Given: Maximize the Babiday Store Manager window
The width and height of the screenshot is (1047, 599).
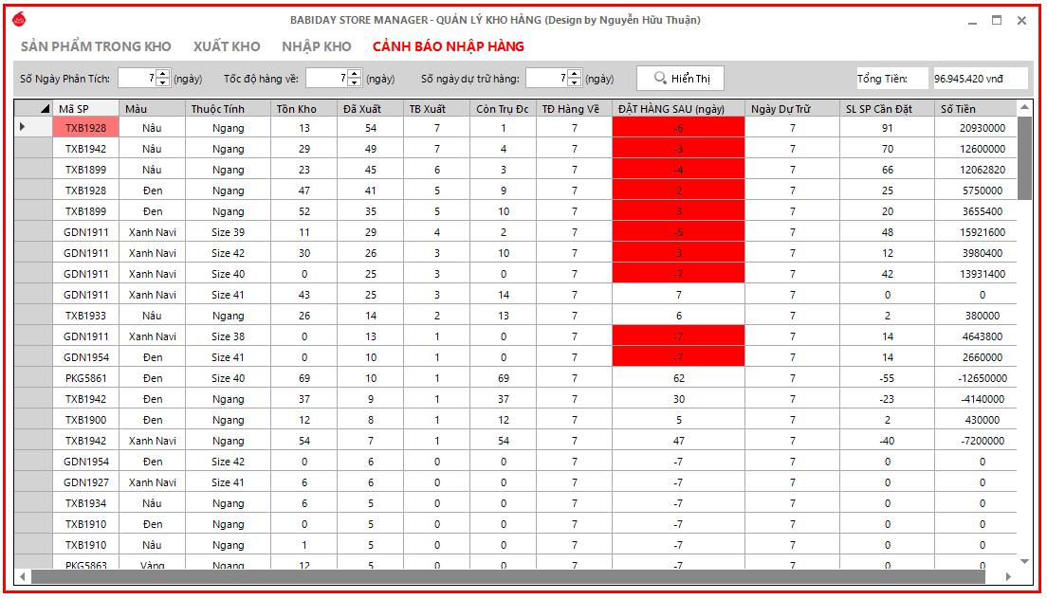Looking at the screenshot, I should (x=996, y=20).
